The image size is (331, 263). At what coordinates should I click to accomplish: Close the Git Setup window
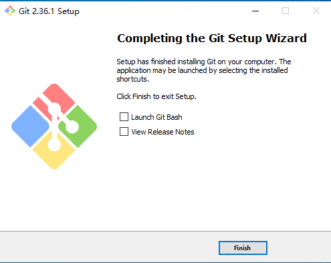pyautogui.click(x=316, y=11)
